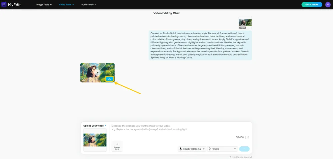Click the MyEdit logo

click(x=11, y=4)
